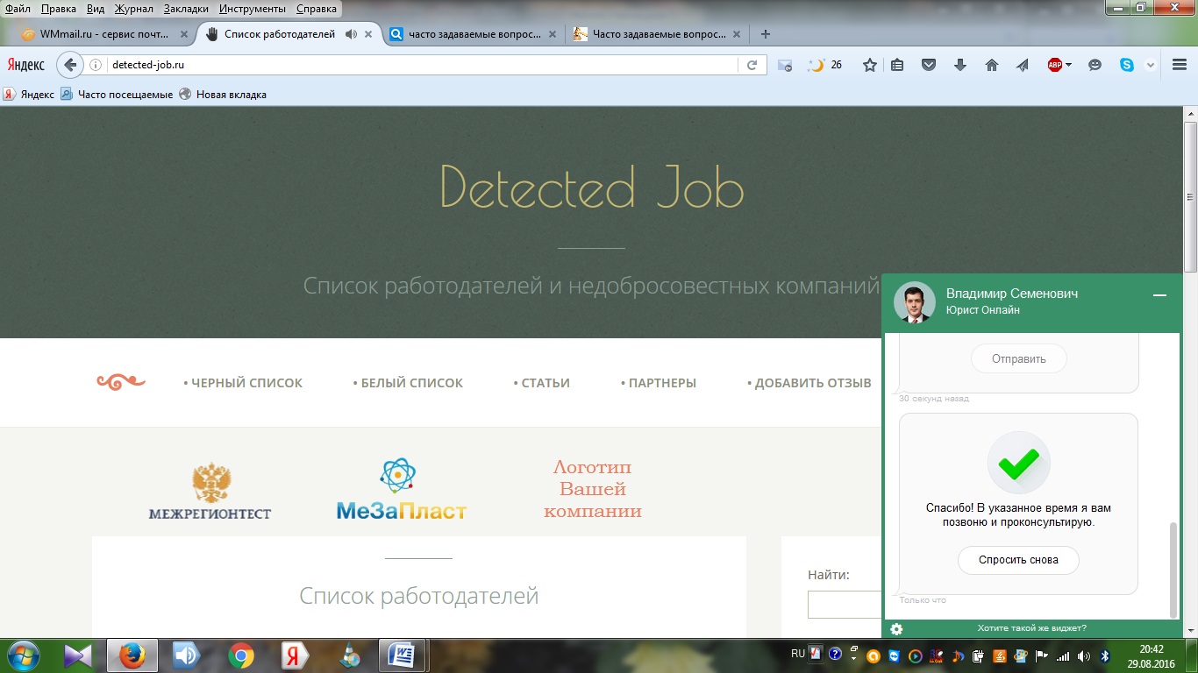Open the ЧЕРНЫЙ СПИСОК section
1198x673 pixels.
[243, 383]
